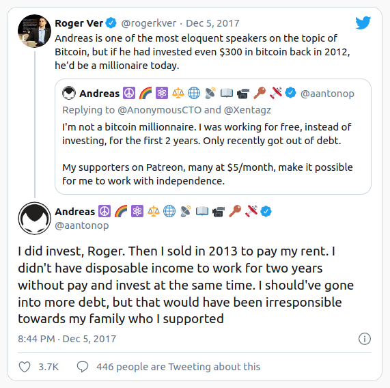Open the Dec 5, 2017 date beside @rogerkver
The width and height of the screenshot is (390, 388).
click(x=212, y=23)
